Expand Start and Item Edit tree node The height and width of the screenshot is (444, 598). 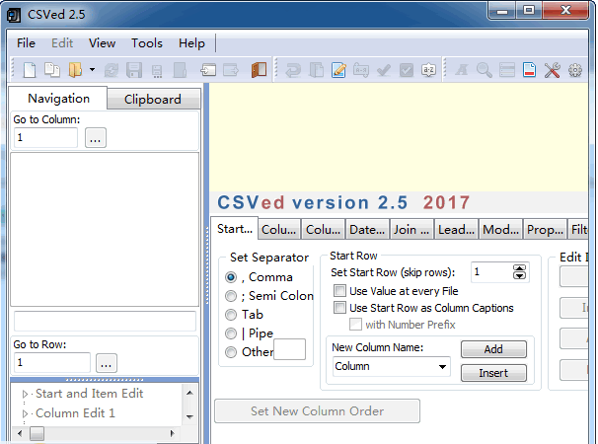pyautogui.click(x=25, y=394)
